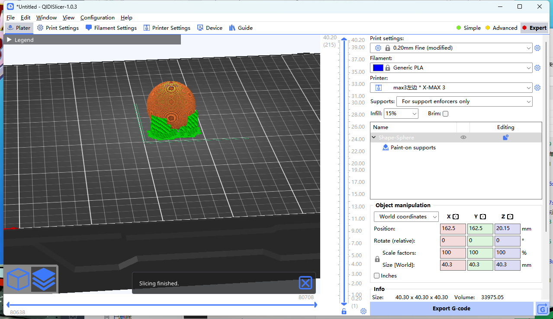Hide Shape-Sphere using the eye icon

pyautogui.click(x=463, y=138)
